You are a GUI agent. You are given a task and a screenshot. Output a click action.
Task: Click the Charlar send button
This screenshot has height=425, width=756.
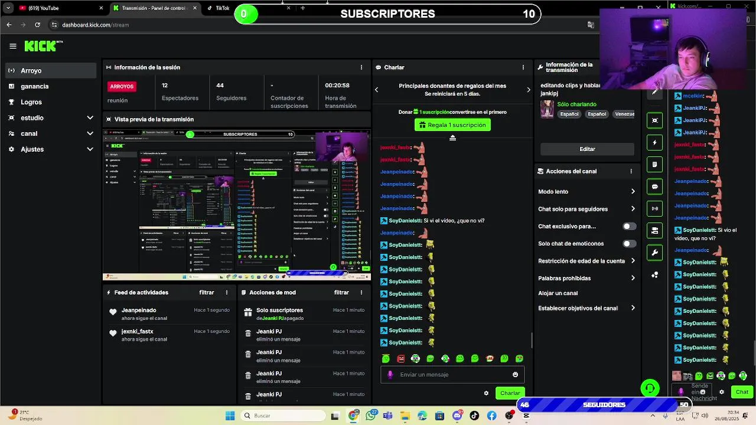[510, 393]
